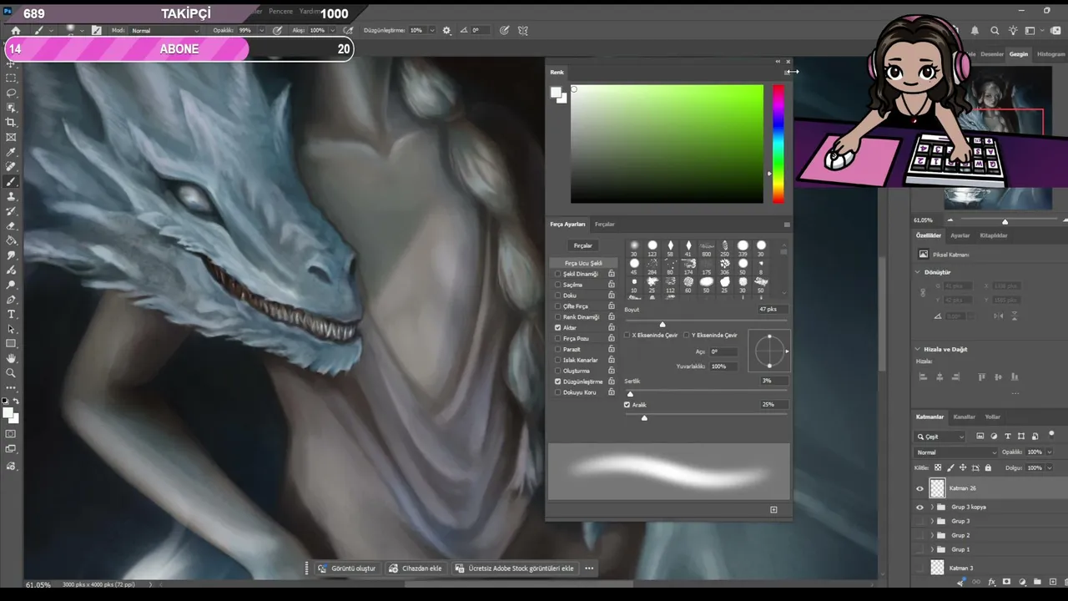Select the Eyedropper tool
The height and width of the screenshot is (601, 1068).
(11, 153)
